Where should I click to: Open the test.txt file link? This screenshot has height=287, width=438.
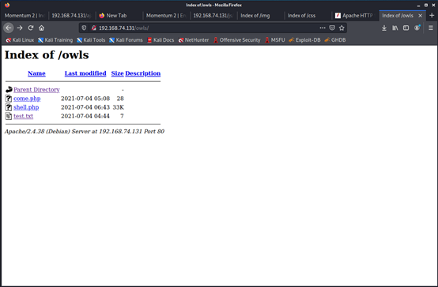tap(24, 116)
